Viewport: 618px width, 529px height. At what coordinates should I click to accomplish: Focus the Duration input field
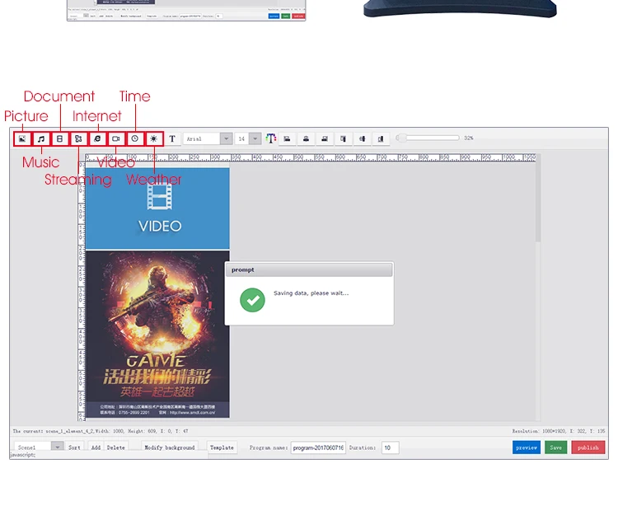(391, 447)
